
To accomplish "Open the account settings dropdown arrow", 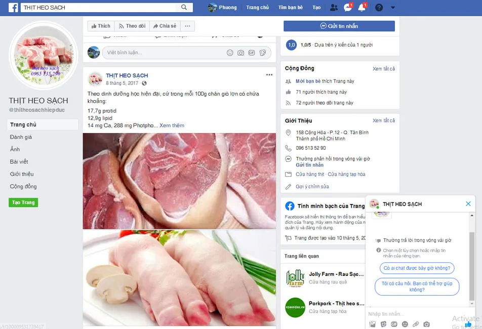I will click(392, 7).
